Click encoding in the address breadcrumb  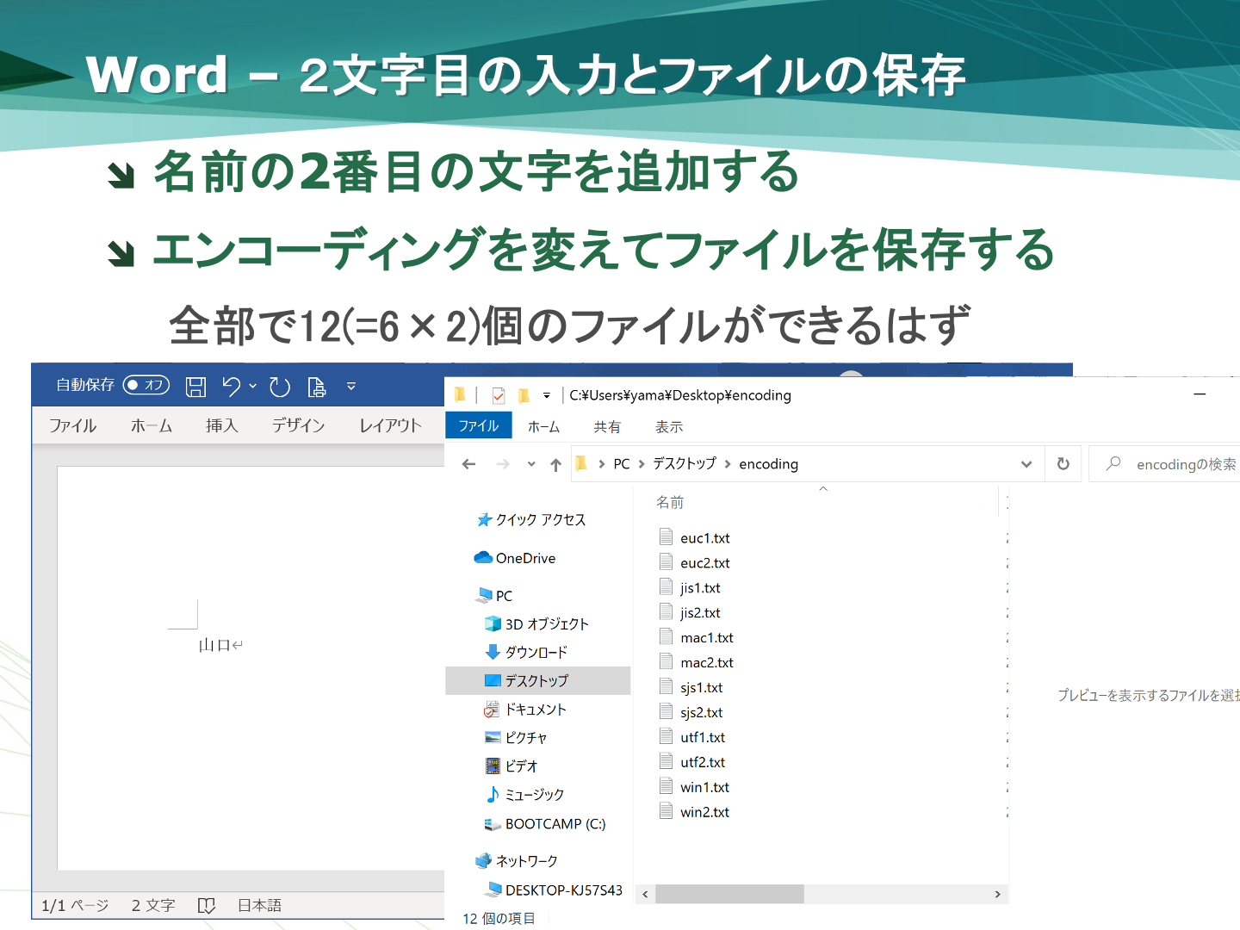point(768,464)
